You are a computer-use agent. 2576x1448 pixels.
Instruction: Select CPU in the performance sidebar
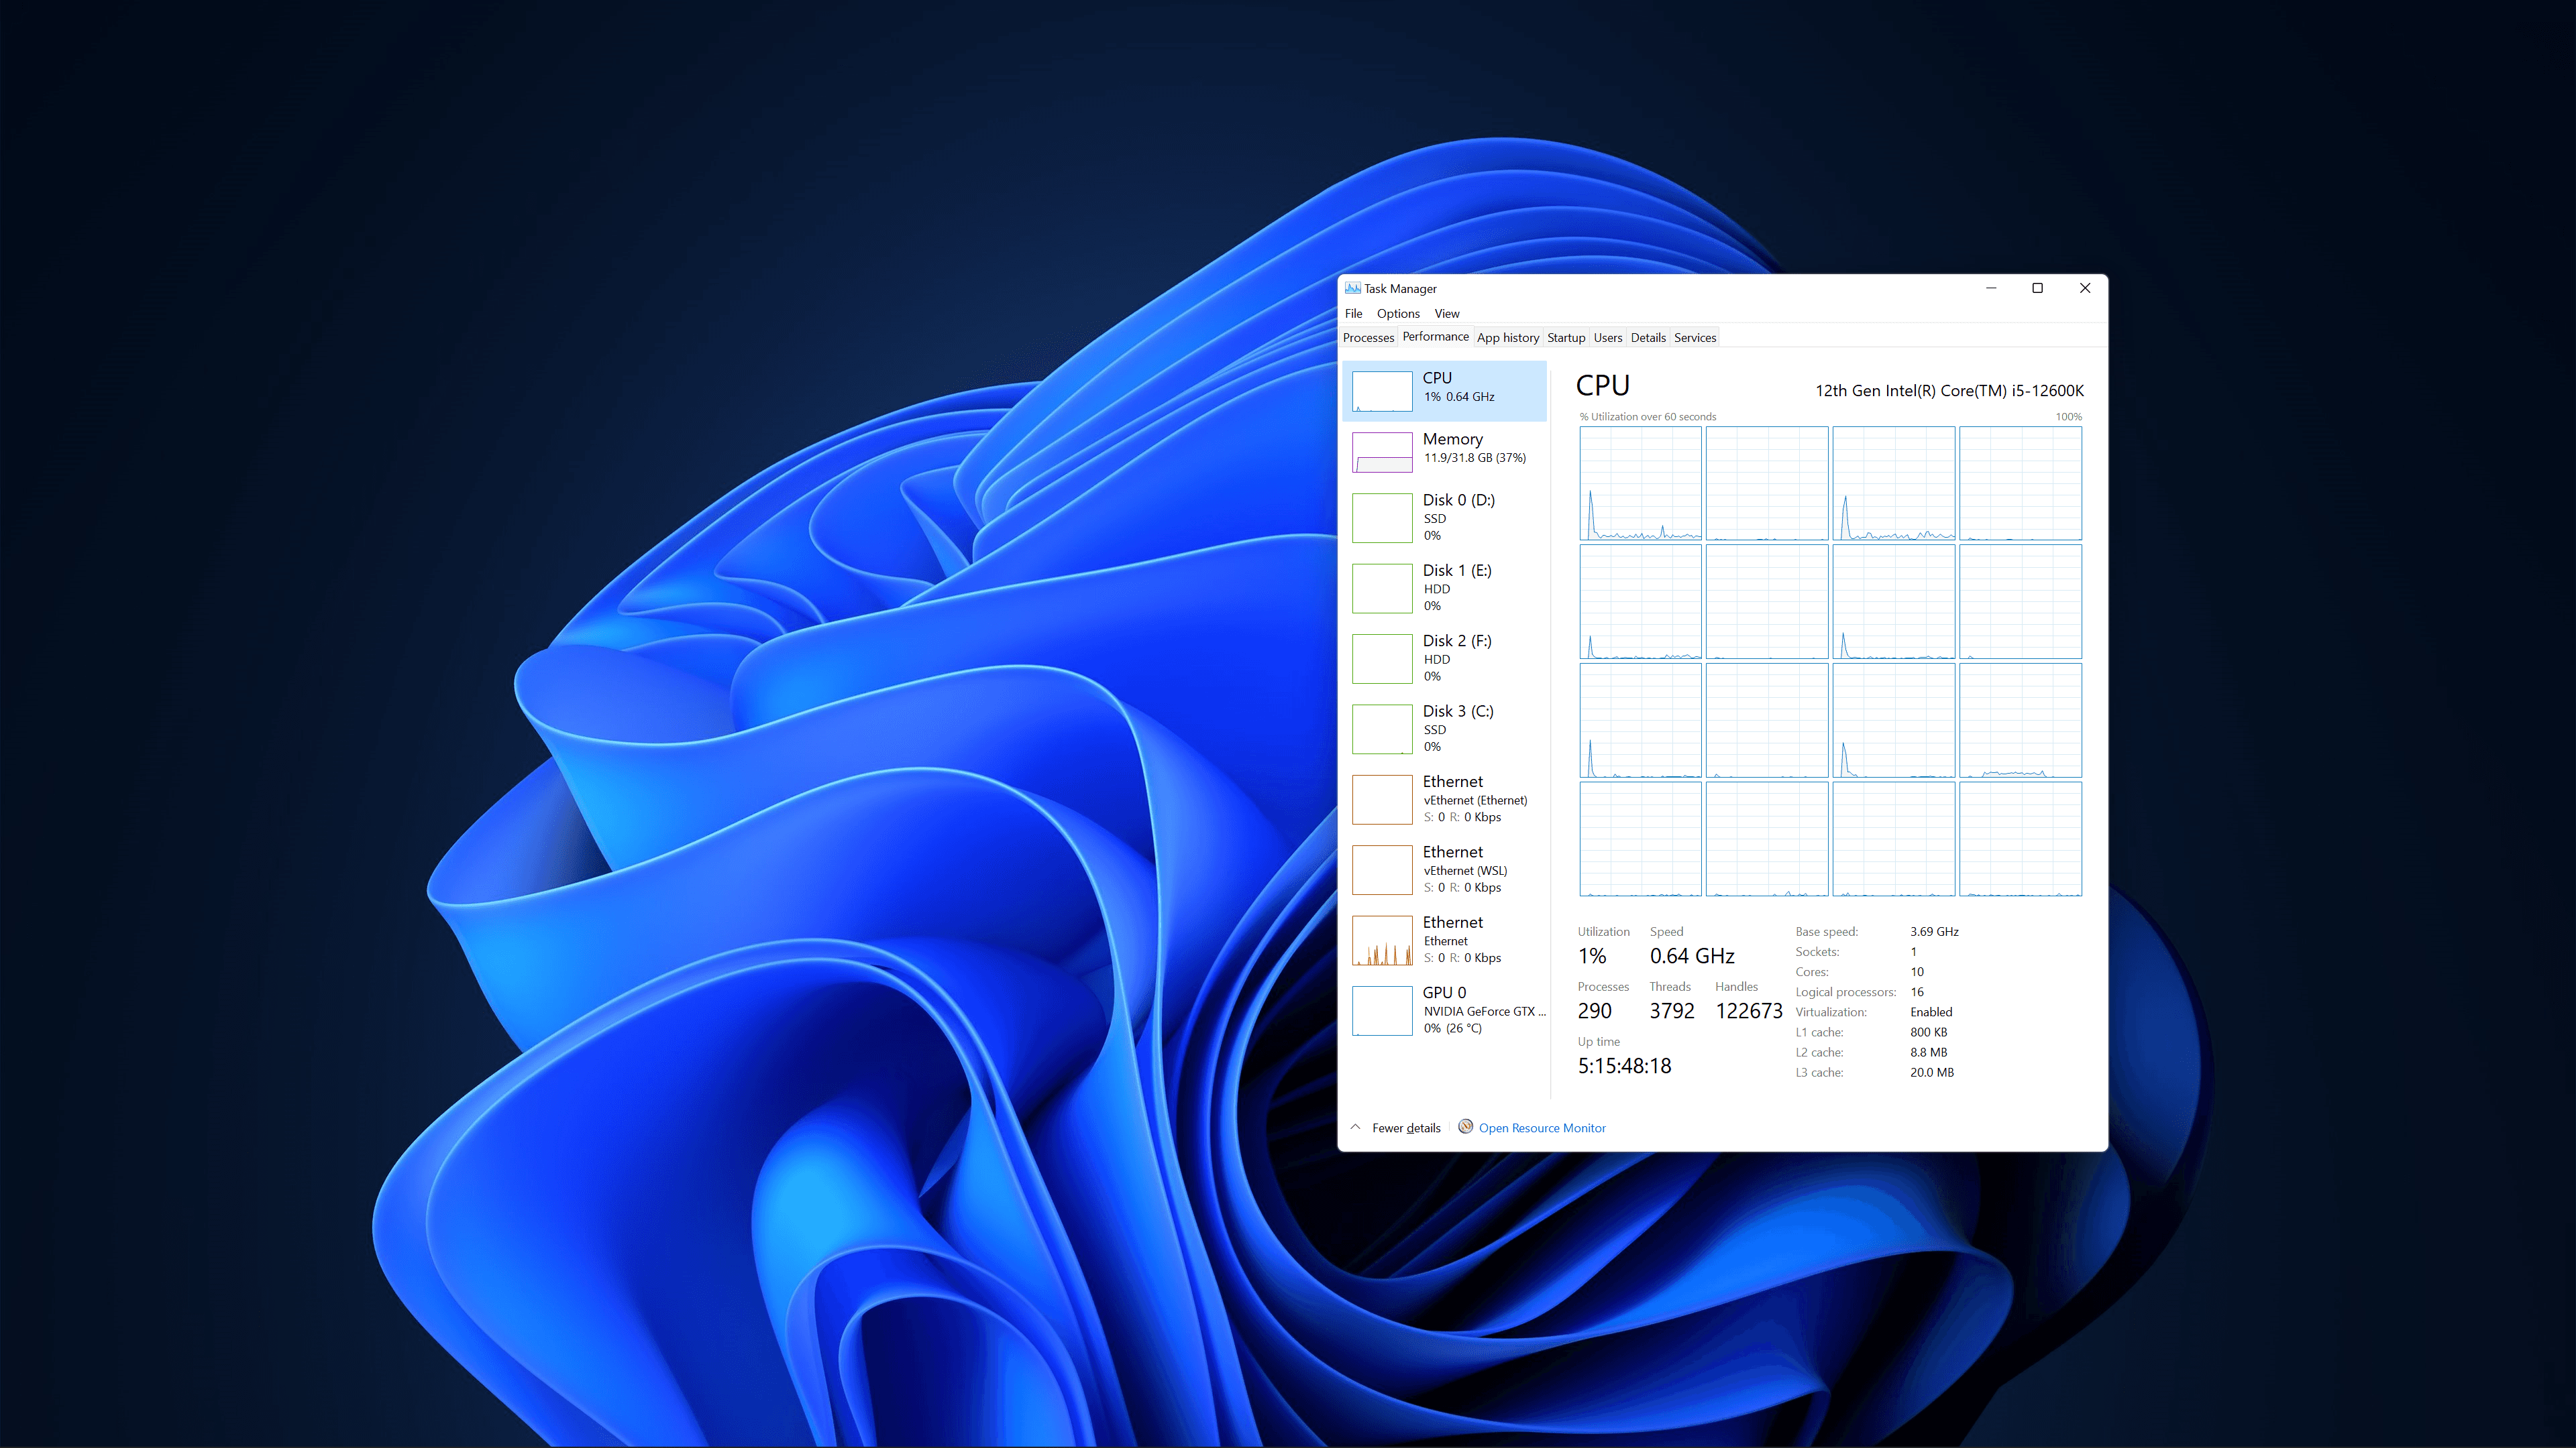[1447, 391]
